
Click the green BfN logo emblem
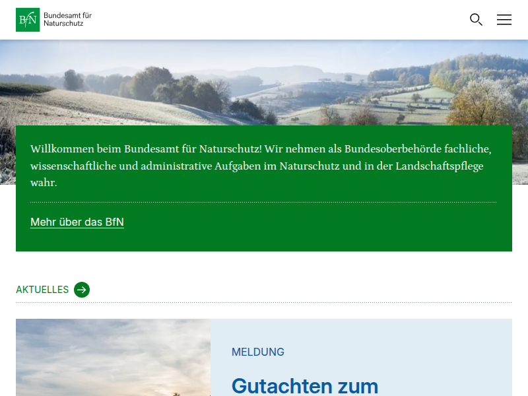click(x=28, y=20)
